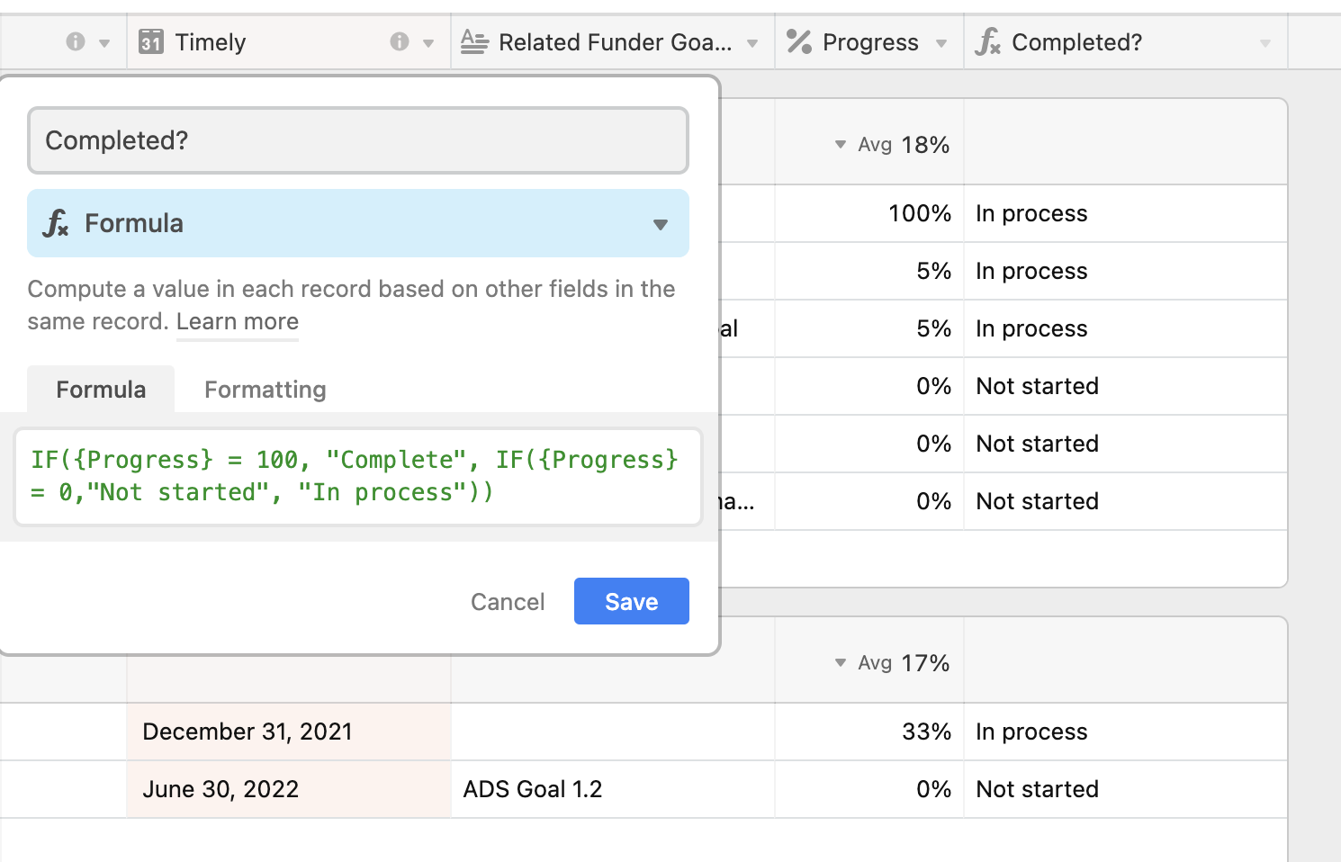Viewport: 1341px width, 862px height.
Task: Open the Avg 17% summary dropdown
Action: tap(841, 662)
